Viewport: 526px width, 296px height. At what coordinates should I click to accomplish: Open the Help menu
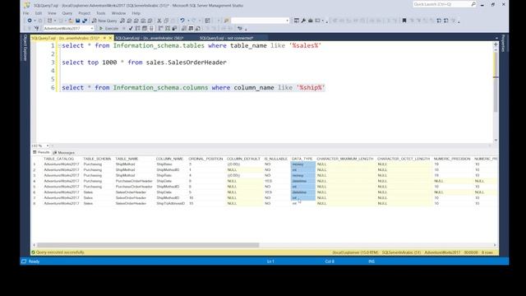click(136, 13)
